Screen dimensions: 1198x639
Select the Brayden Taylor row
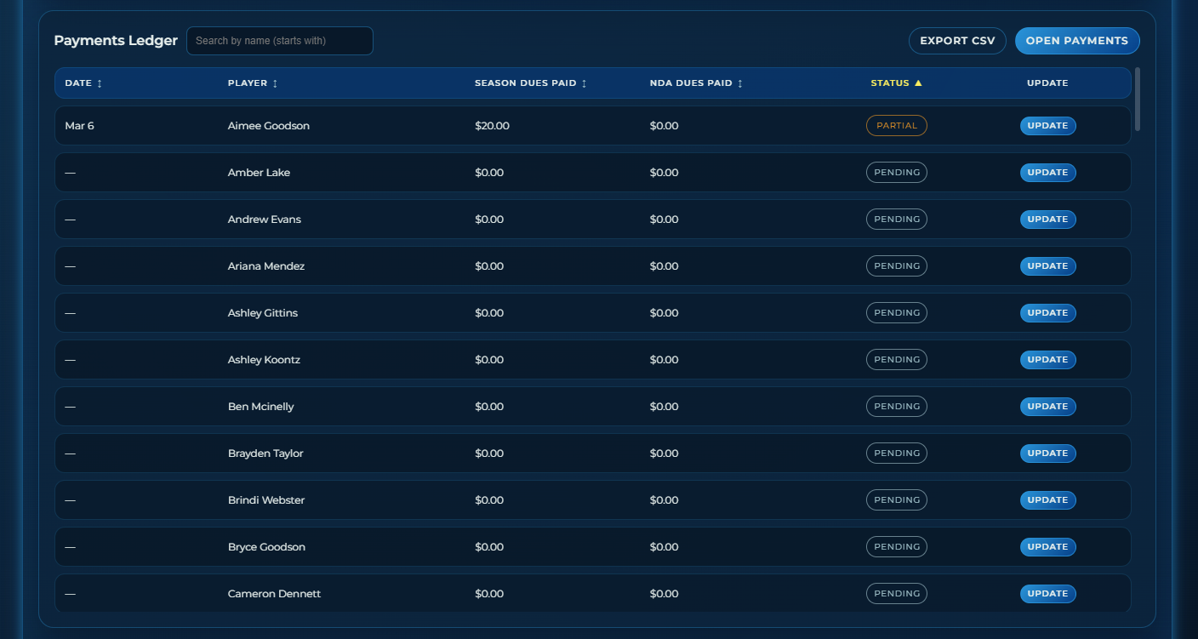pyautogui.click(x=553, y=453)
